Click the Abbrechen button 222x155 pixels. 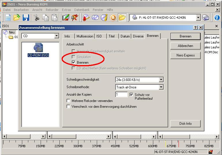pyautogui.click(x=185, y=46)
